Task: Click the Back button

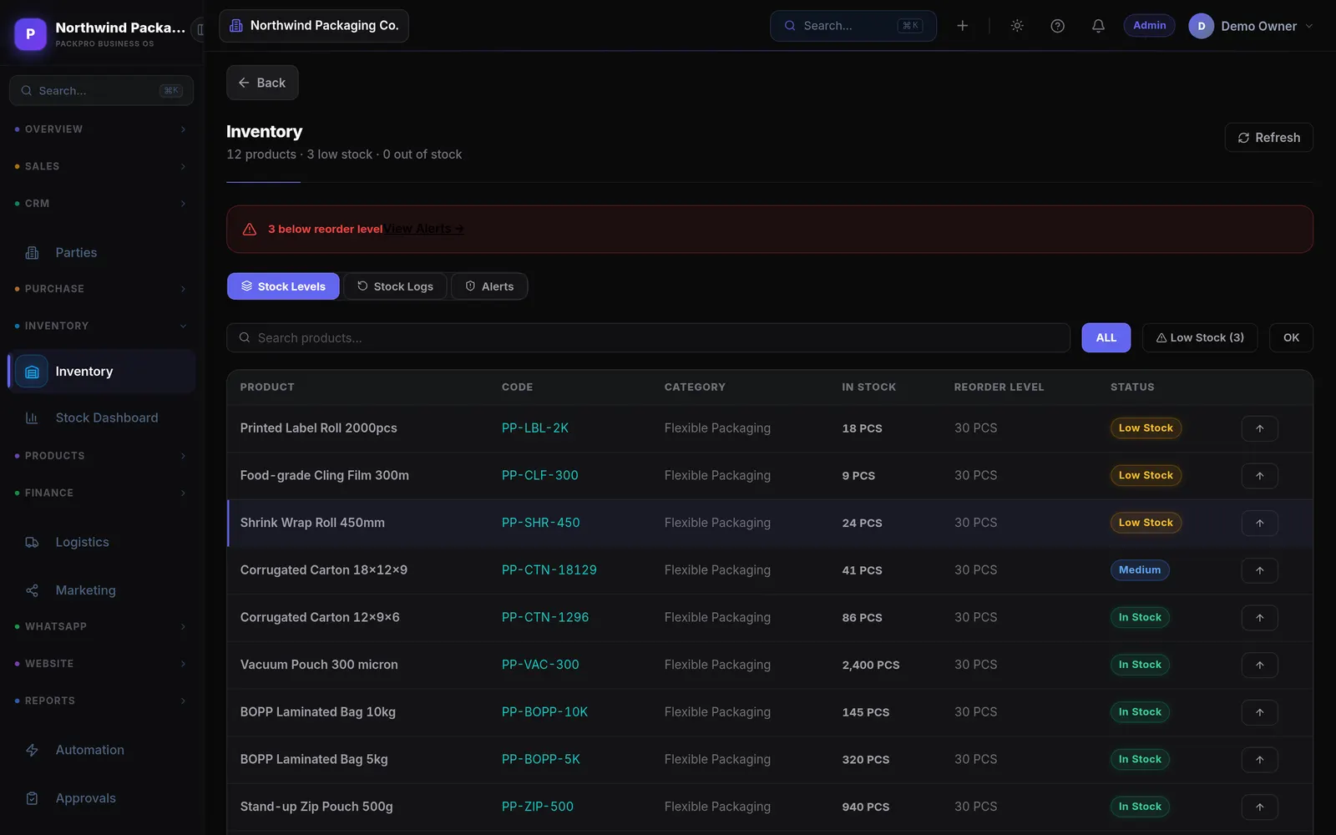Action: click(262, 83)
